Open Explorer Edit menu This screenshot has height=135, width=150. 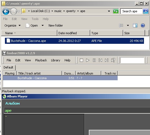(14, 19)
